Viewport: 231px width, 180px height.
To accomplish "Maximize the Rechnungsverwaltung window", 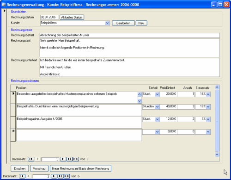I will pos(220,5).
